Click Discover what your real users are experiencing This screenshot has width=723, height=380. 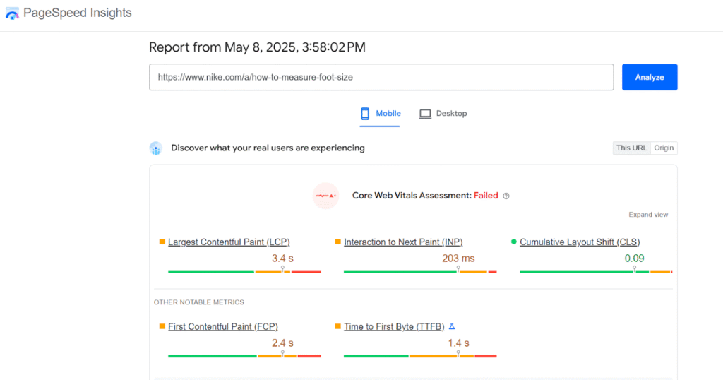268,148
